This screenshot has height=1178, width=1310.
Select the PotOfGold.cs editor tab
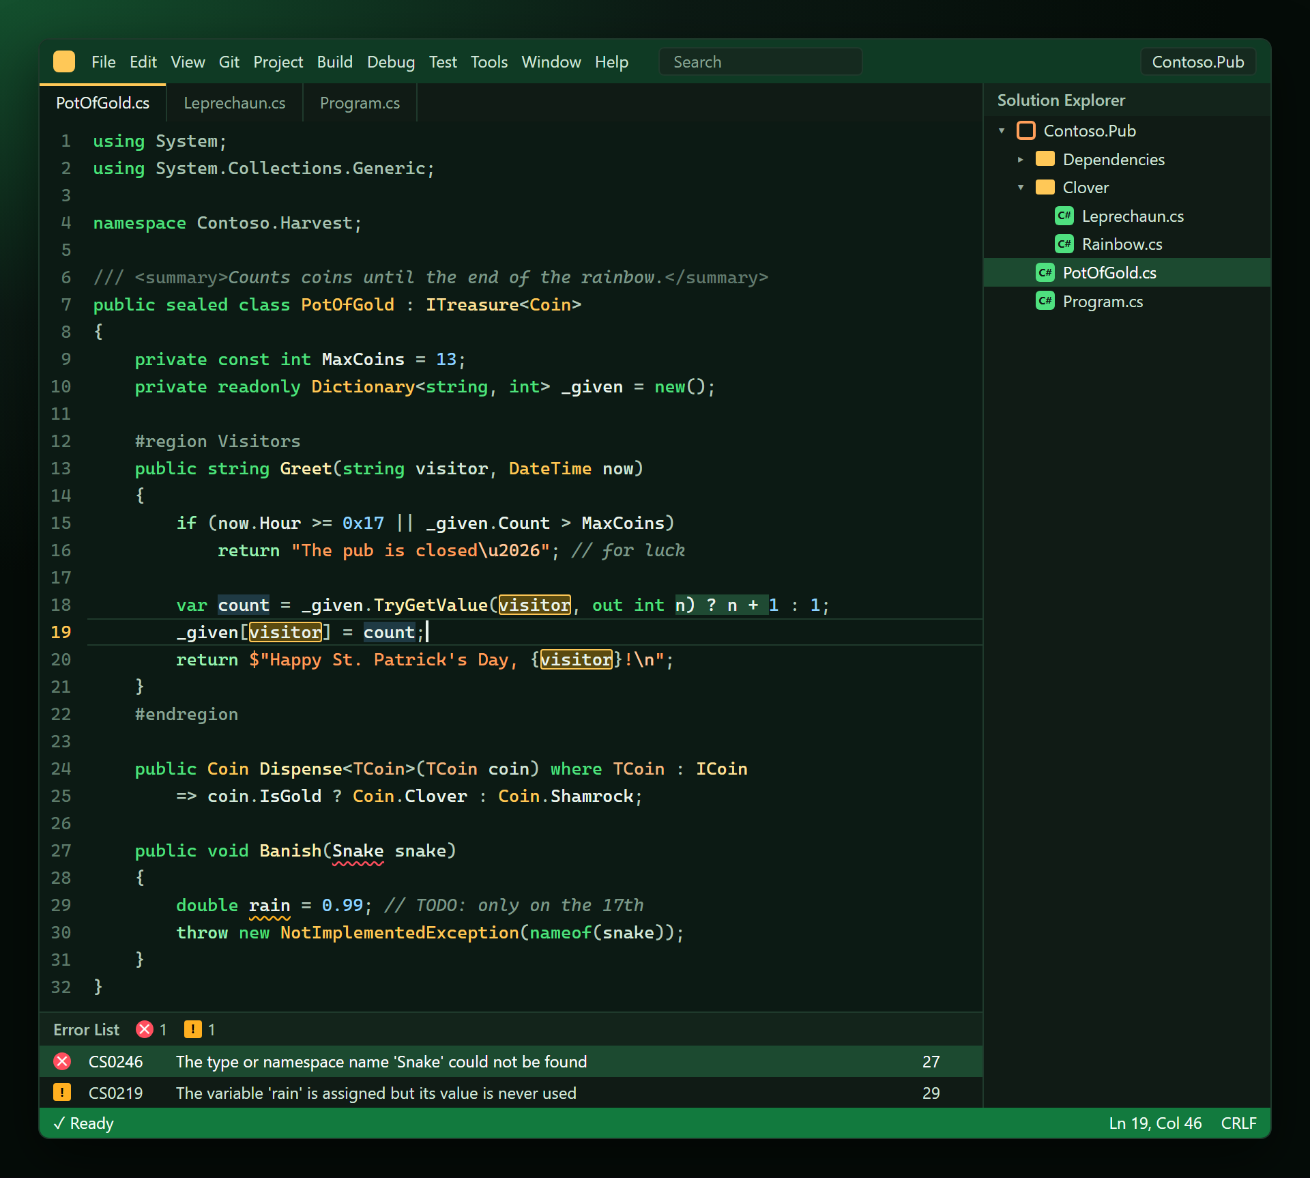coord(103,103)
